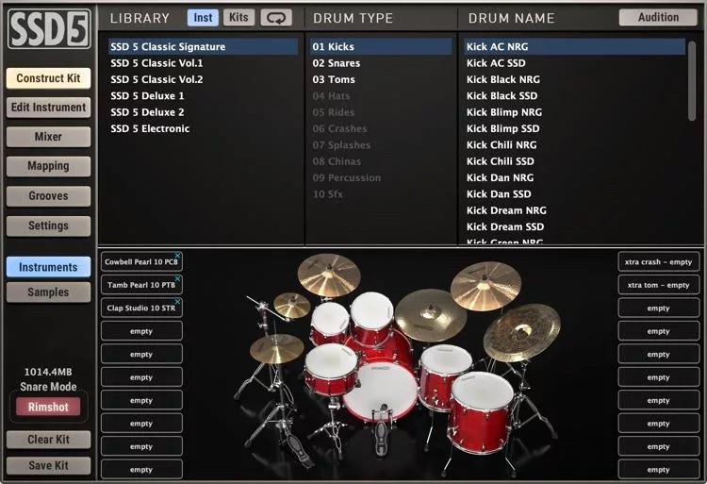Select the china cymbal on the right
Screen dimensions: 707x484
[521, 331]
